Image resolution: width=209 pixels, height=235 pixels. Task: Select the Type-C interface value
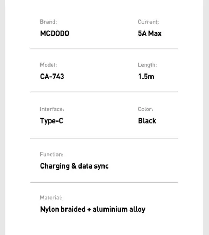click(52, 121)
